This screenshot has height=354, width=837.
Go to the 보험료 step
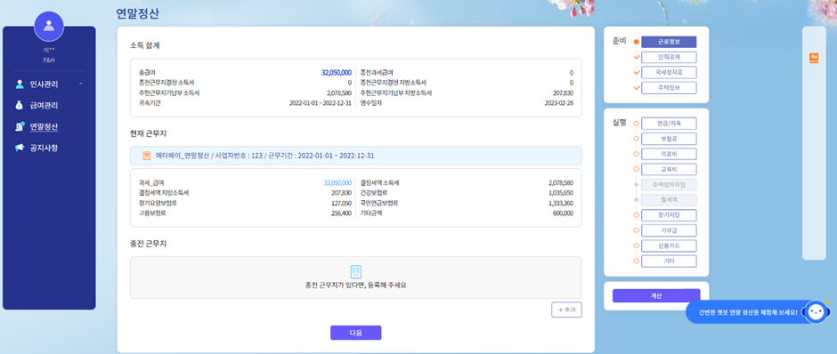pos(669,139)
